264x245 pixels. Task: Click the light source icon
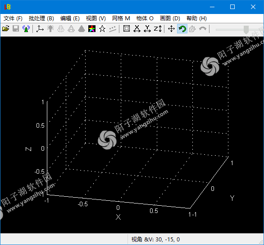point(50,29)
